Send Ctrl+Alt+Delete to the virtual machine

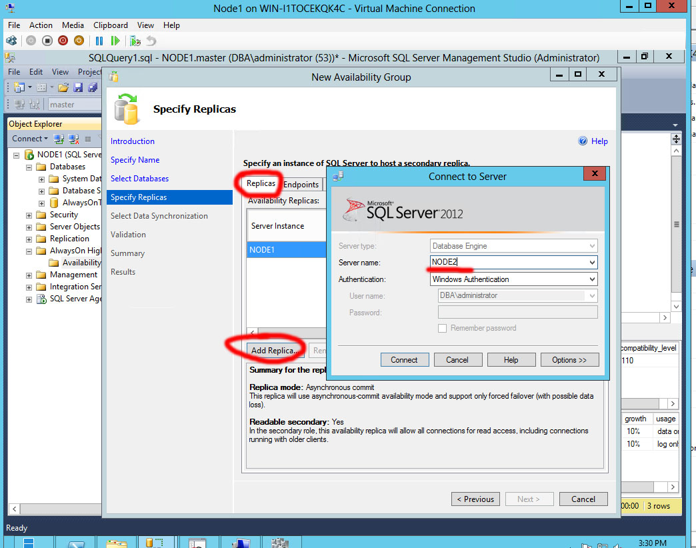pyautogui.click(x=11, y=41)
